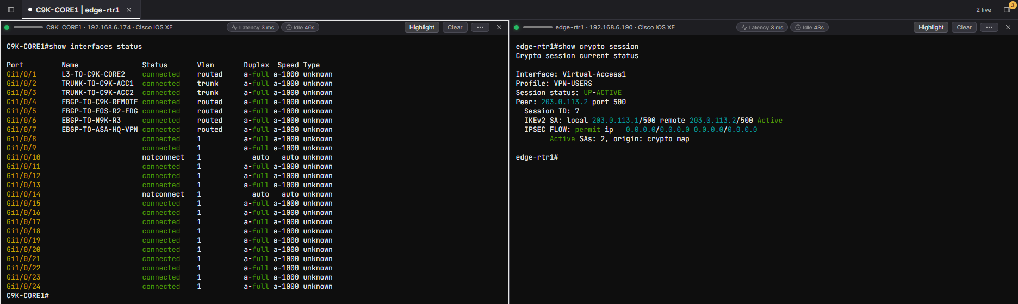
Task: Click Latency 3 ms chip in edge-rtr1 pane
Action: pyautogui.click(x=762, y=27)
